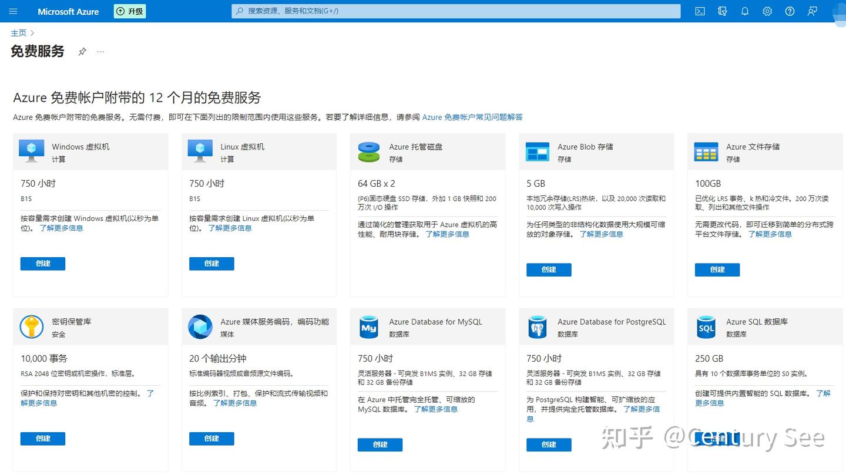The width and height of the screenshot is (846, 475).
Task: Open 了解更多信息 in Windows 虚拟机 card
Action: (x=62, y=228)
